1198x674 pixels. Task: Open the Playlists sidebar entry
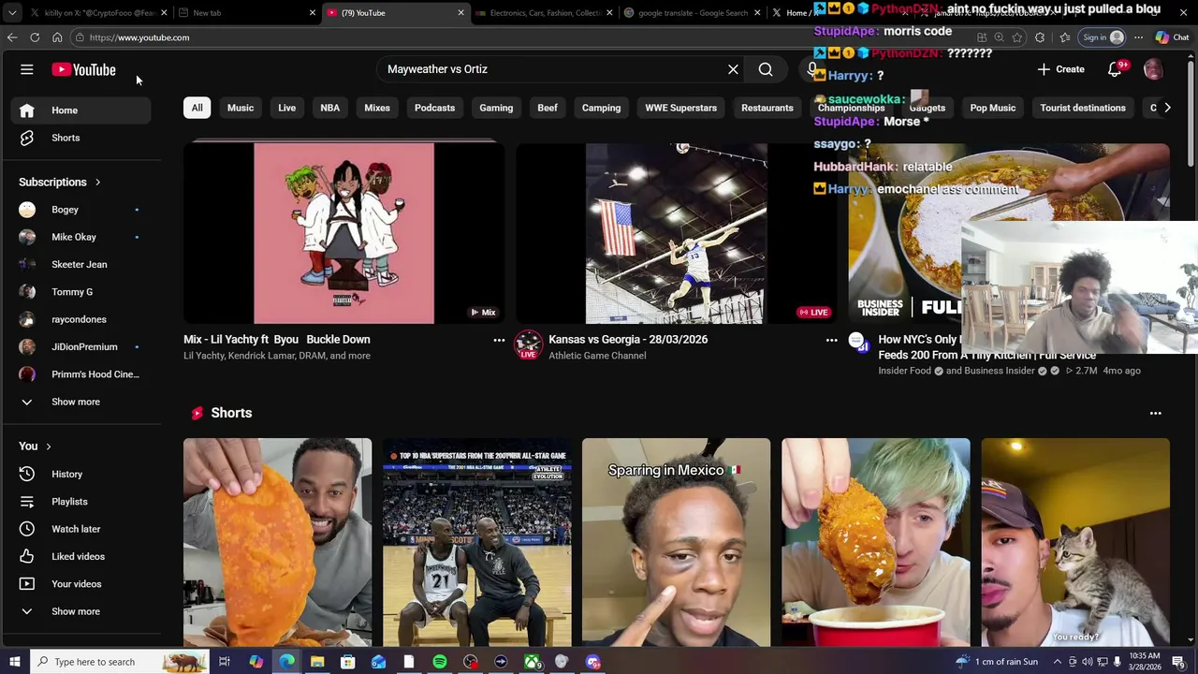coord(81,502)
